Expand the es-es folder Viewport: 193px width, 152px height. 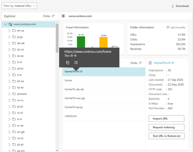(x=9, y=56)
